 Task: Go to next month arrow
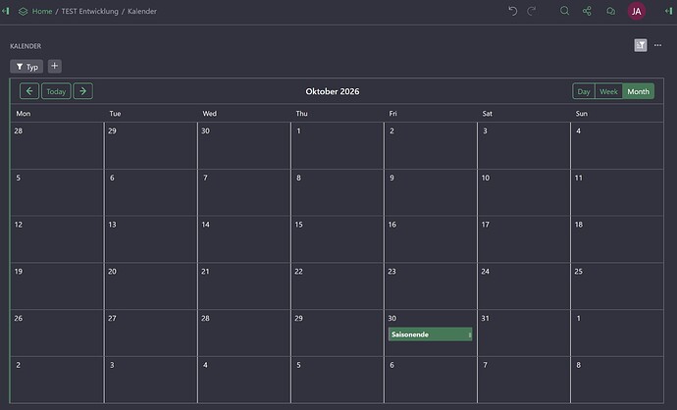pos(82,91)
